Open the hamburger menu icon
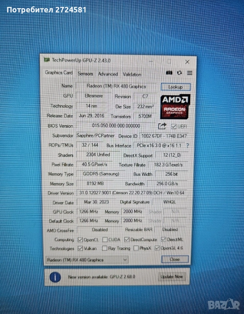 (190, 73)
